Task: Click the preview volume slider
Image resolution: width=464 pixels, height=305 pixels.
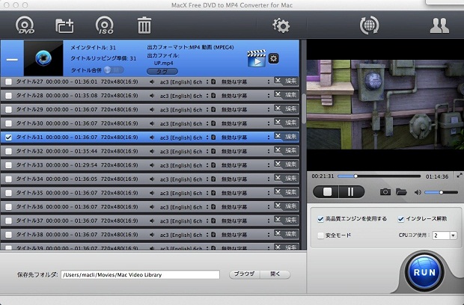Action: [441, 192]
